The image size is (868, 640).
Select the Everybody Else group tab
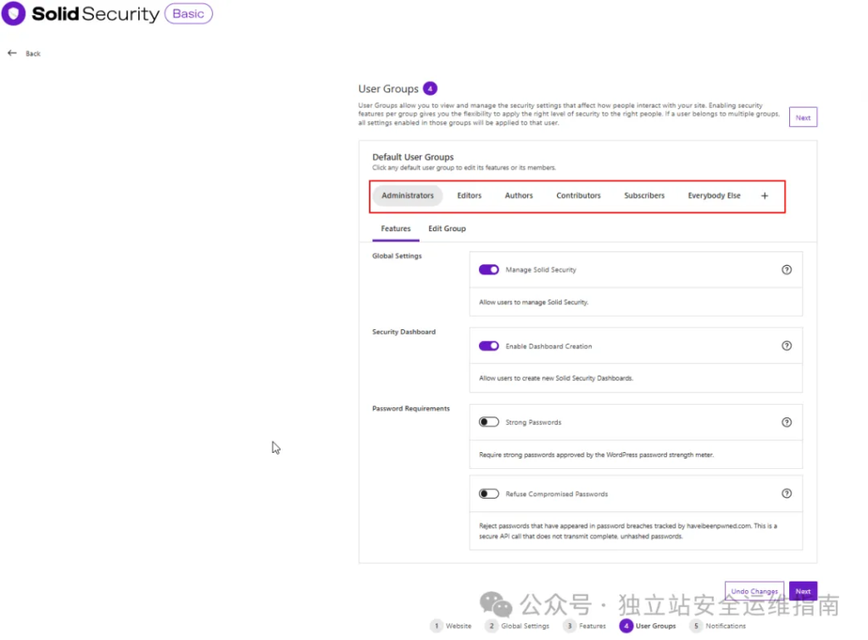coord(714,196)
